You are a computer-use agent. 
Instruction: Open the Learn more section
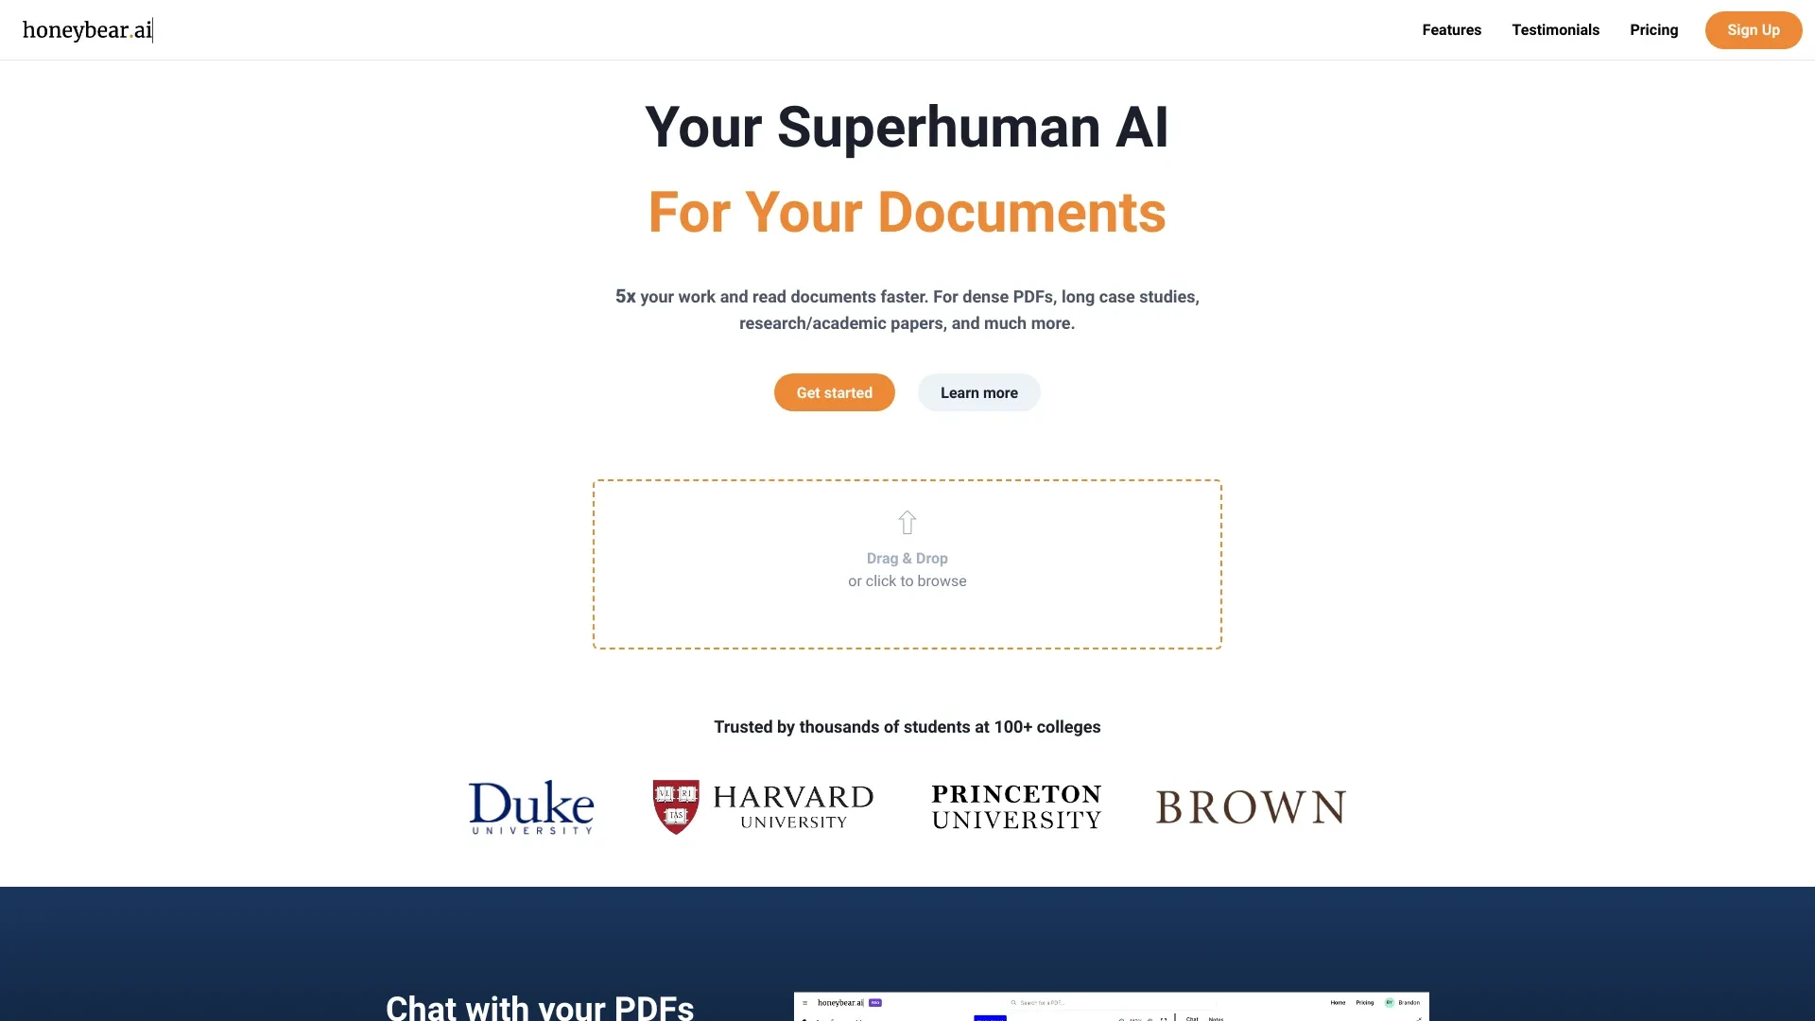[x=978, y=391]
